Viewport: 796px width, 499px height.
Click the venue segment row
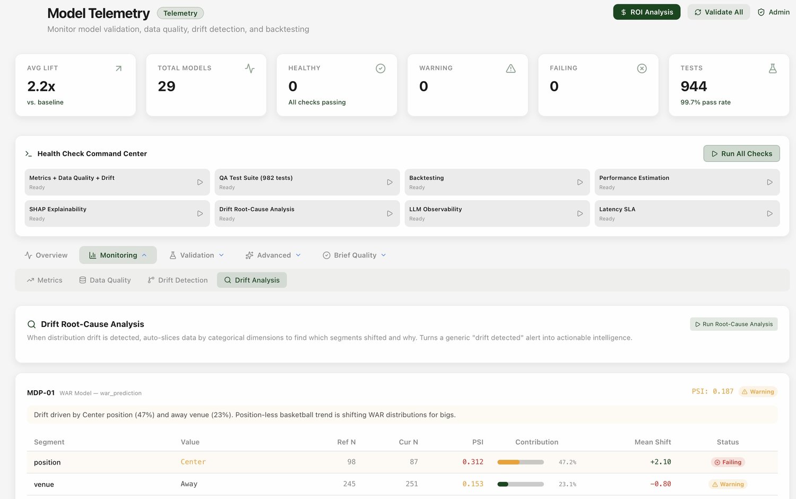(402, 484)
